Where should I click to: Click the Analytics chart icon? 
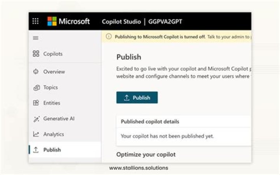[x=36, y=134]
